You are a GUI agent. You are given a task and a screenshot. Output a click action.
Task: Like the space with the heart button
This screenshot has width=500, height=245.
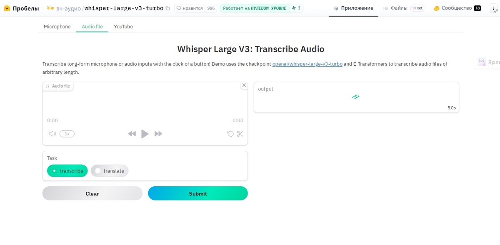190,8
